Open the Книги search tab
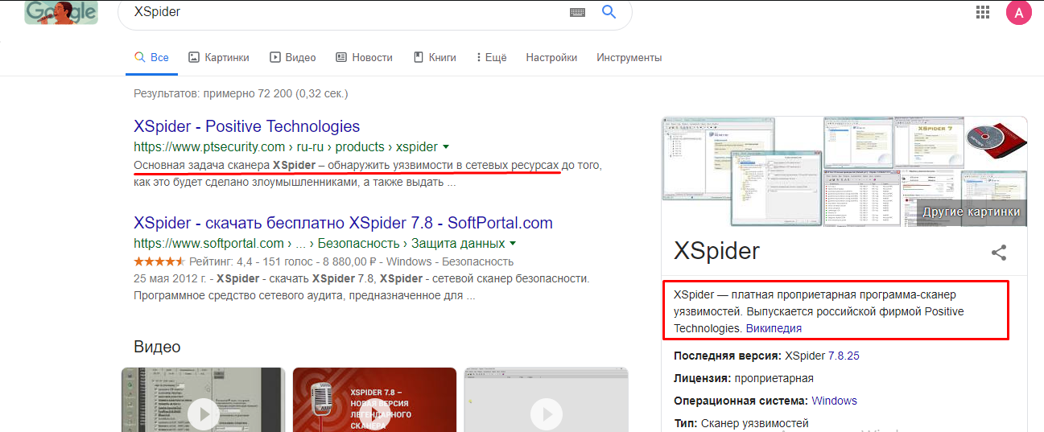Image resolution: width=1044 pixels, height=432 pixels. coord(435,58)
